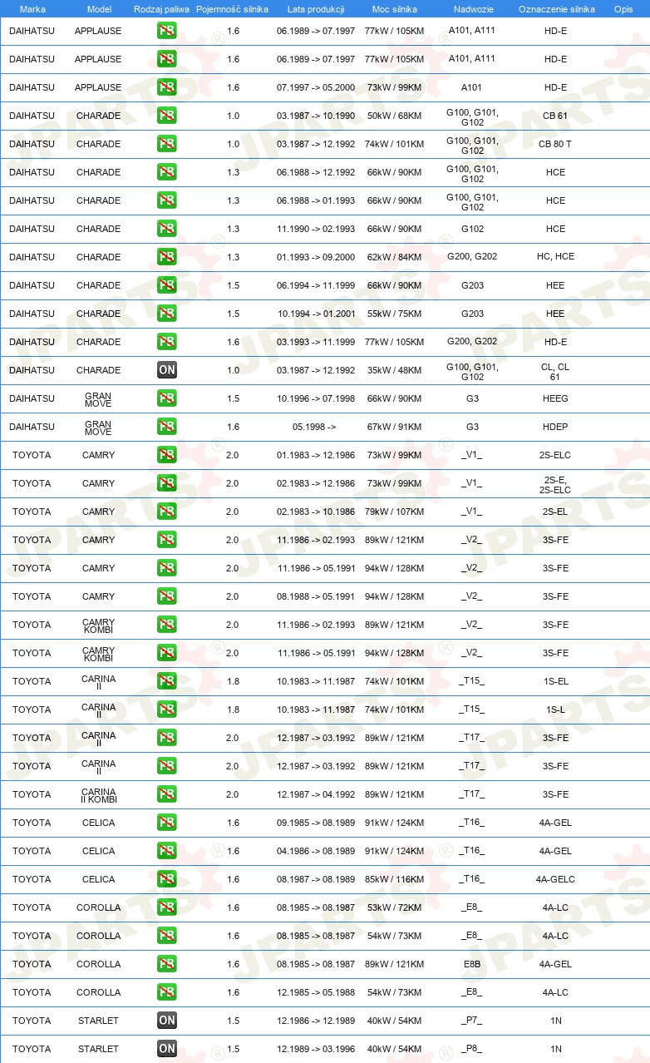Click PB icon in Charade 06.1994 -> 11.1999 row
This screenshot has width=650, height=1063.
click(x=166, y=285)
